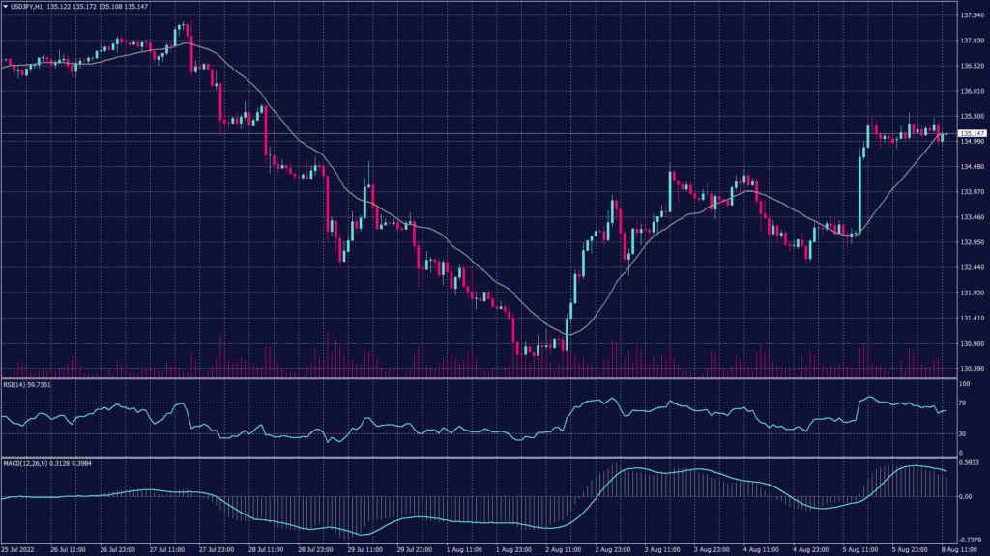Viewport: 990px width, 556px height.
Task: Click the 130.390 price axis label
Action: pos(971,368)
